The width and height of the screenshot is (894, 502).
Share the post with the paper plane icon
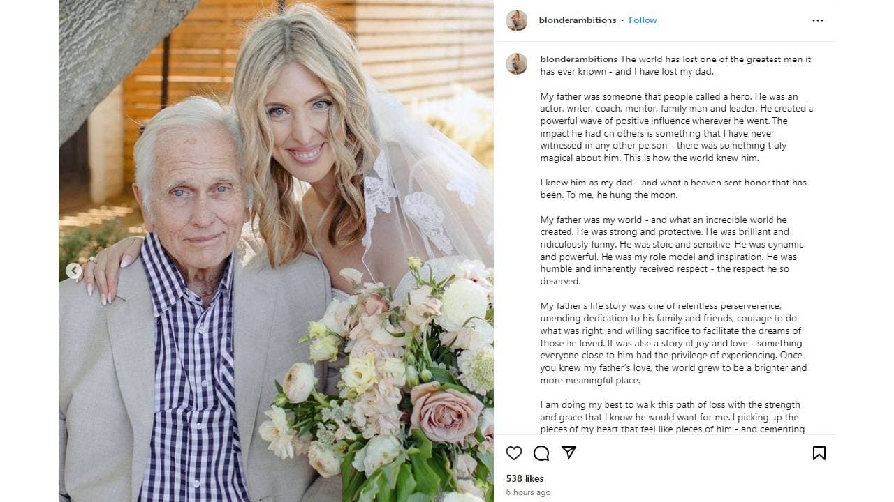pyautogui.click(x=569, y=453)
